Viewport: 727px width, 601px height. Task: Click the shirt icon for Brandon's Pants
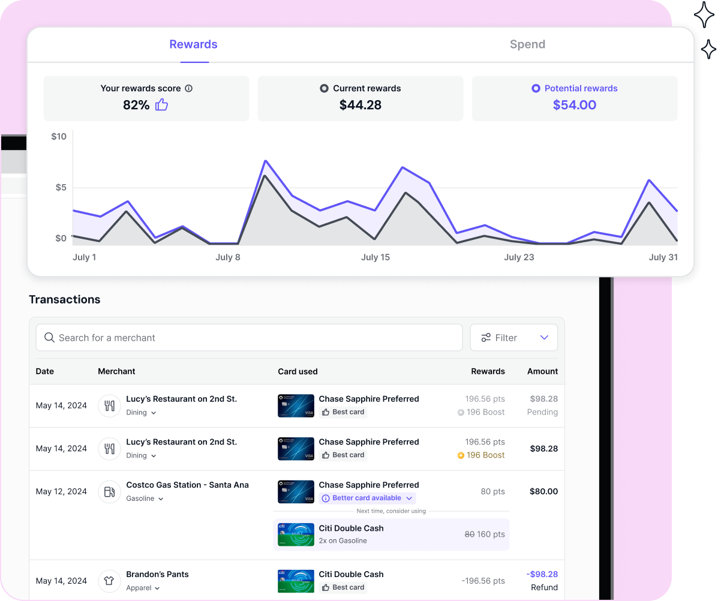tap(109, 581)
